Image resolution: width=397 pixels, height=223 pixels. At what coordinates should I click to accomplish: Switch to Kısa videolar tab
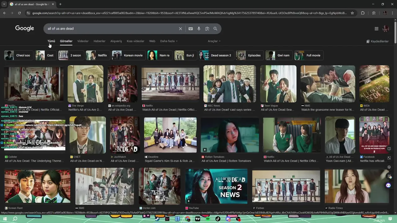136,41
